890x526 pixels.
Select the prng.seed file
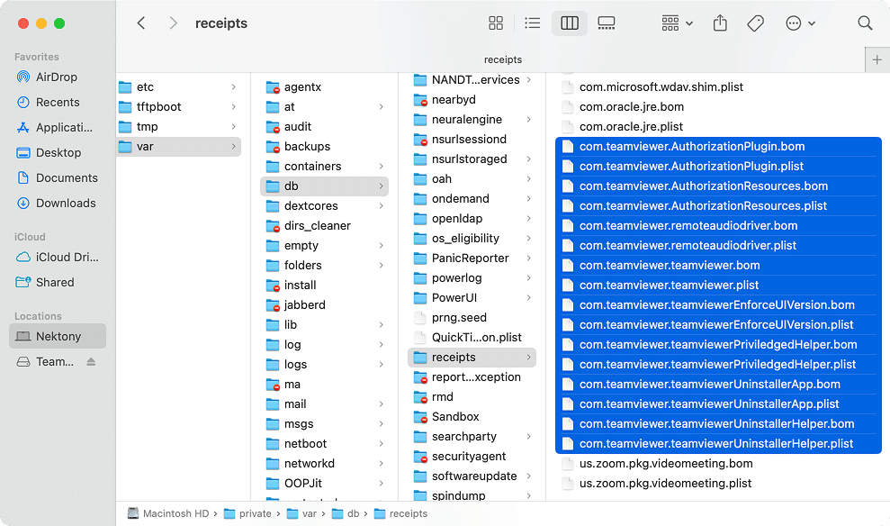(472, 318)
